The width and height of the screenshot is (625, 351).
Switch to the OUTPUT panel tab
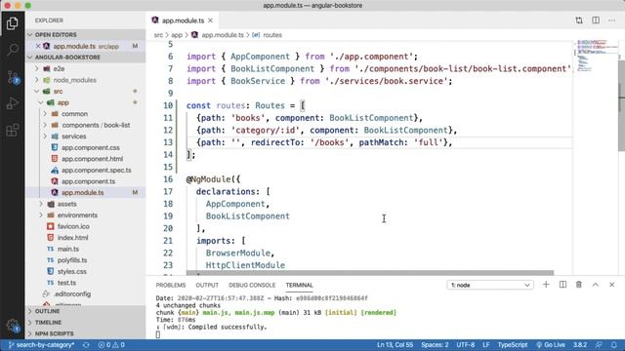point(207,285)
